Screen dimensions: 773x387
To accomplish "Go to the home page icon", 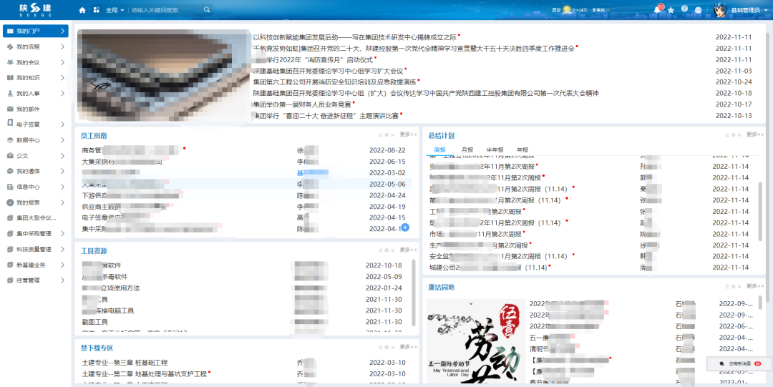I will pos(82,10).
